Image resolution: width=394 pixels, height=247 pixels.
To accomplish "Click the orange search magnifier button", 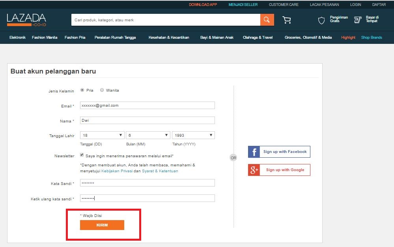I will coord(267,20).
